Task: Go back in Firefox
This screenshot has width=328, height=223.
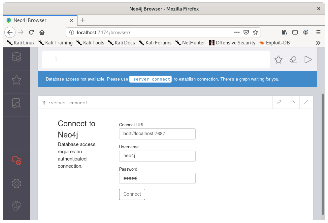Action: pyautogui.click(x=10, y=32)
